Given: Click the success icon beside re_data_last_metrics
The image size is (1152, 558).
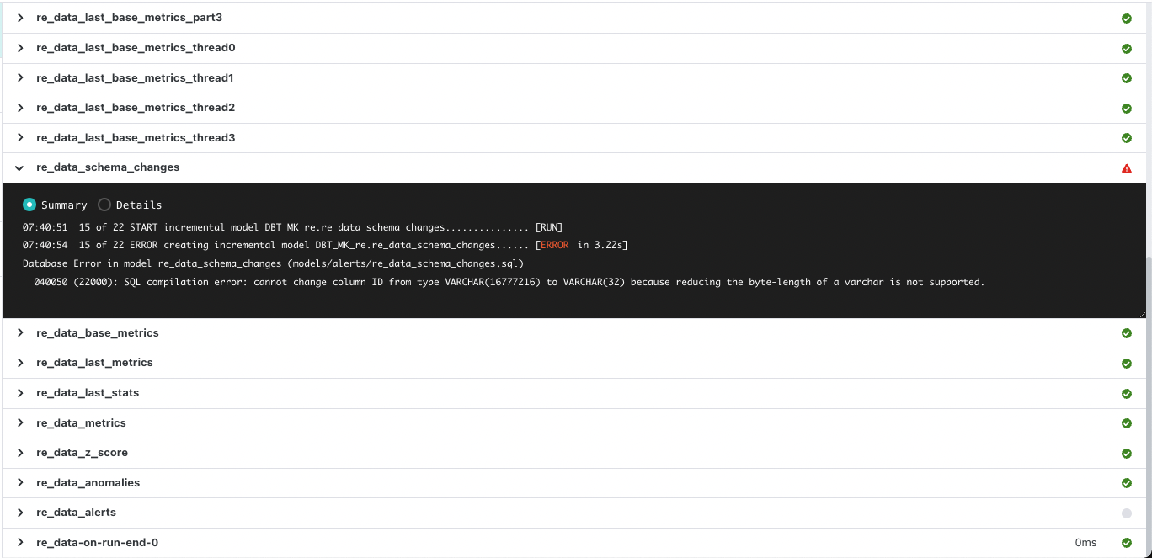Looking at the screenshot, I should pos(1126,363).
